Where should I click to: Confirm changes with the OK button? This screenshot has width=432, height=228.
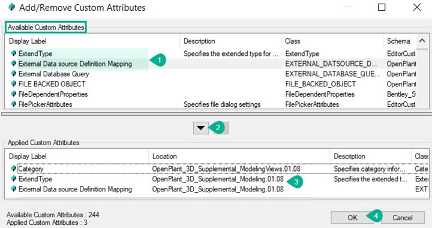tap(352, 218)
